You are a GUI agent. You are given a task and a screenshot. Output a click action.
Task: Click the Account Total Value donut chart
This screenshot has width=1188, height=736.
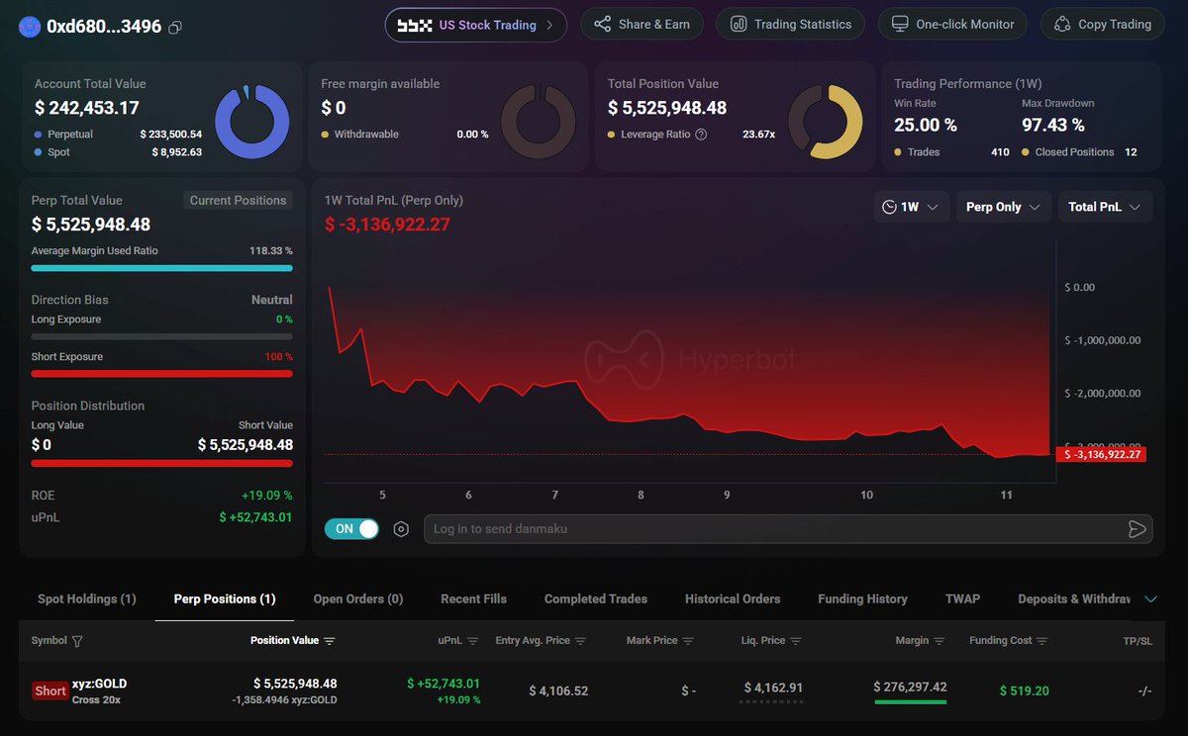[251, 122]
